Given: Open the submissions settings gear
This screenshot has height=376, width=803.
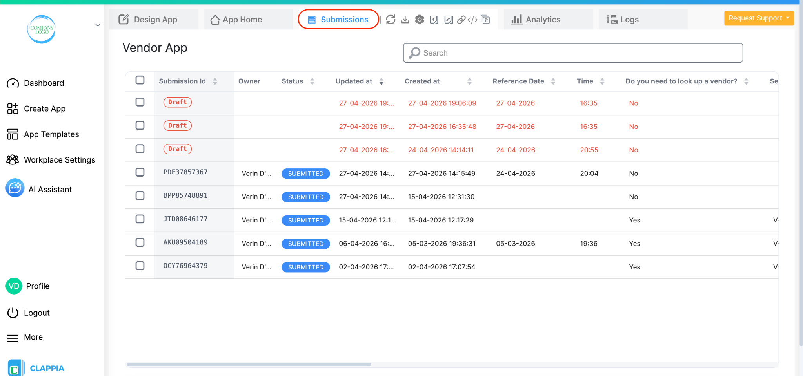Looking at the screenshot, I should (420, 20).
